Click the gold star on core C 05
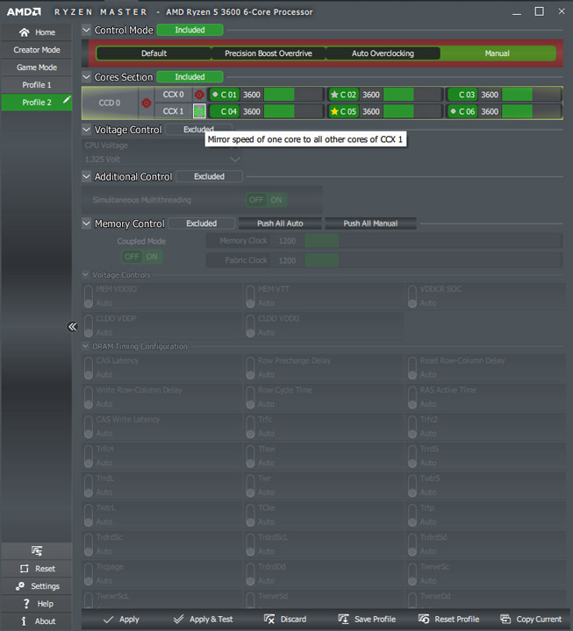This screenshot has height=631, width=573. coord(334,111)
